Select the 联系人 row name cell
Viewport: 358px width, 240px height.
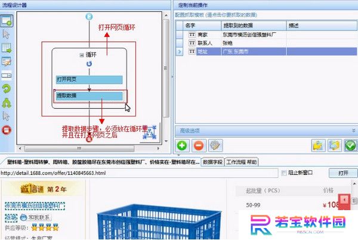209,43
